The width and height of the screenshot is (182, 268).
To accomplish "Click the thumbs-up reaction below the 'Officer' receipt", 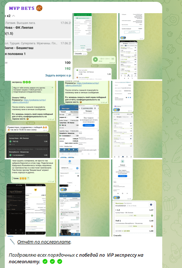I will [117, 110].
